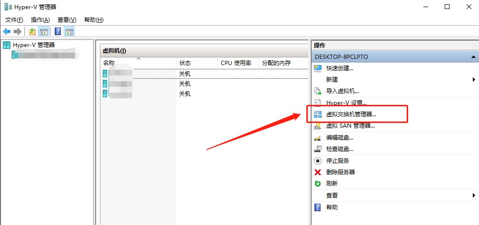Click 删除服务器 action
This screenshot has height=225, width=479.
pos(341,172)
